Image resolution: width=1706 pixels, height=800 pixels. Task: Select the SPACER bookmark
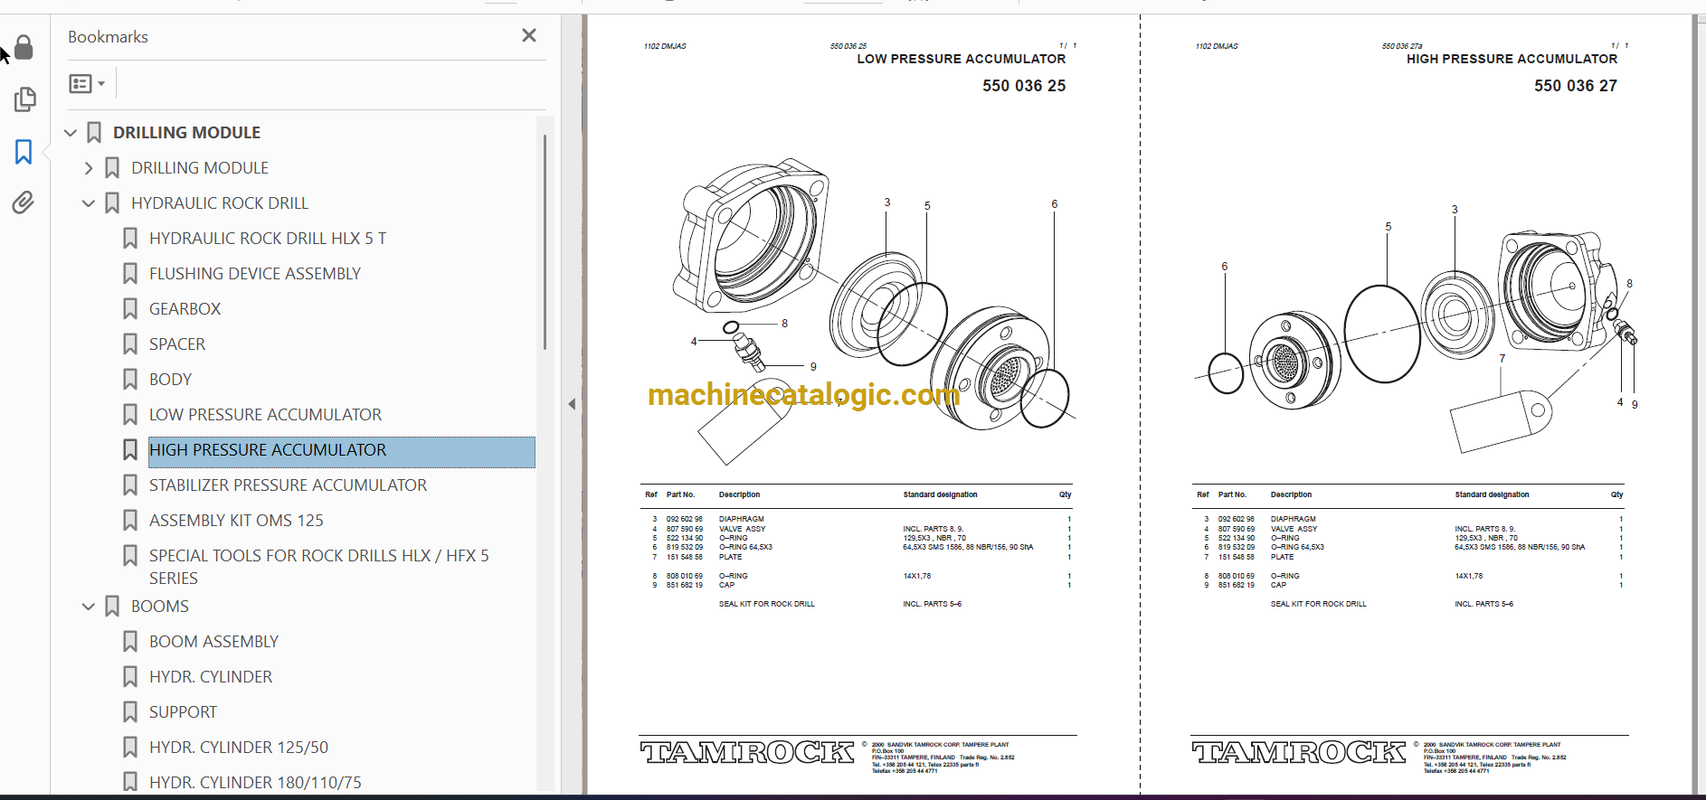[177, 344]
